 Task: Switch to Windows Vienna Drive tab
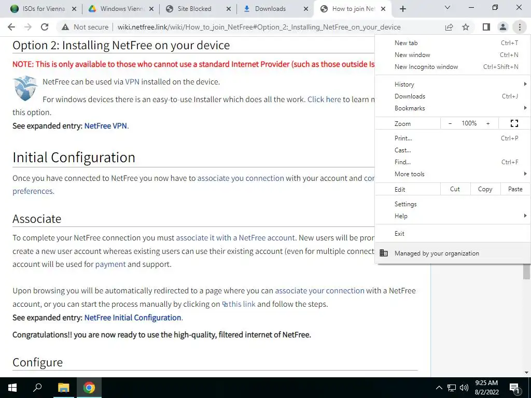[117, 9]
